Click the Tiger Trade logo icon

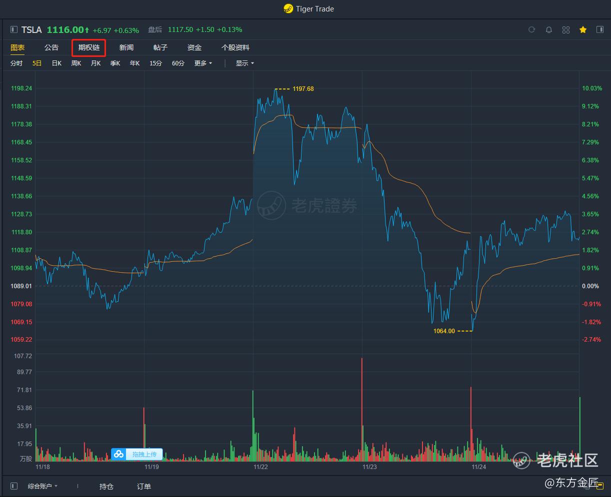[x=288, y=8]
